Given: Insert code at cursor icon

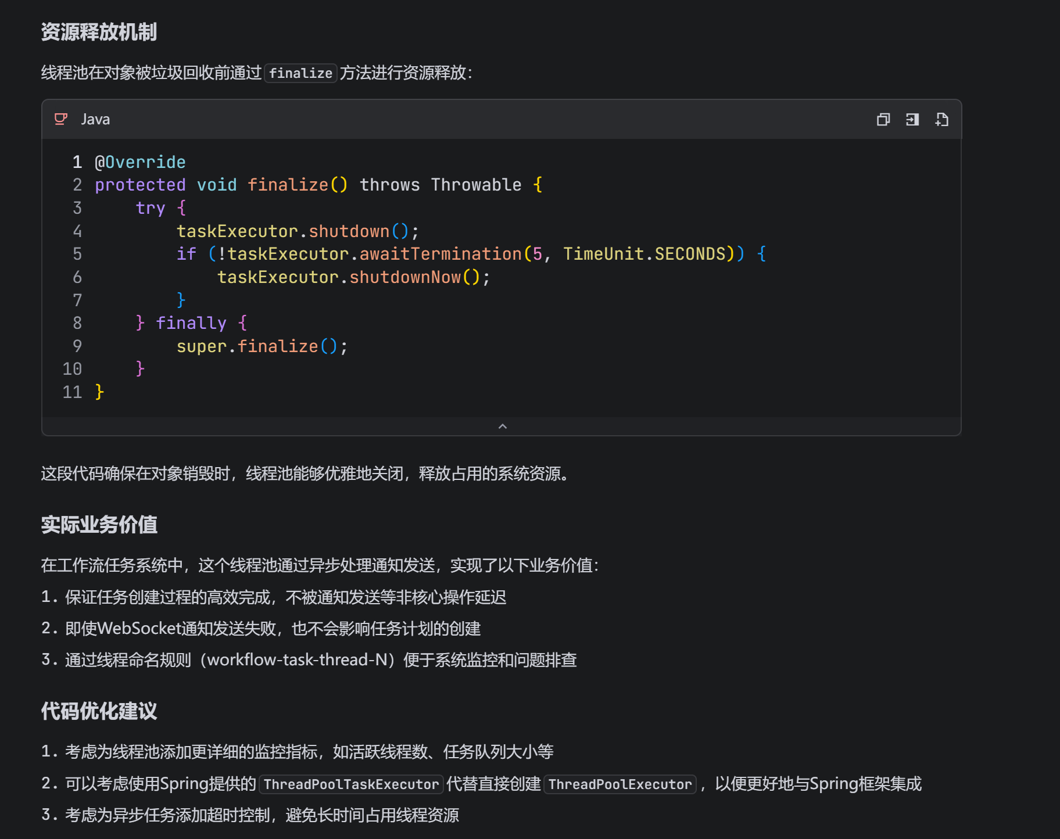Looking at the screenshot, I should [912, 120].
